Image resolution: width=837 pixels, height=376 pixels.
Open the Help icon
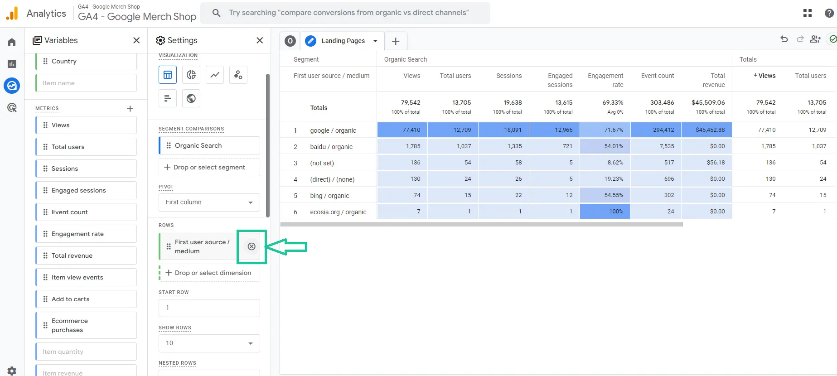click(829, 13)
